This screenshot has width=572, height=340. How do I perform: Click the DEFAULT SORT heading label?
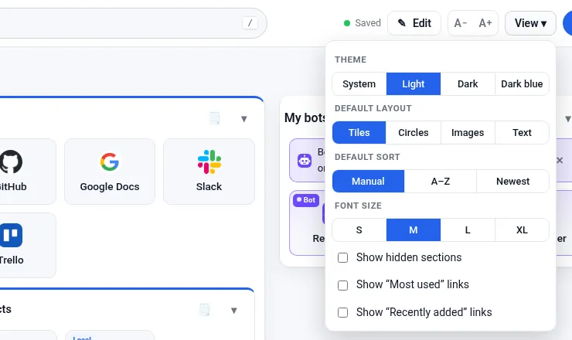367,157
